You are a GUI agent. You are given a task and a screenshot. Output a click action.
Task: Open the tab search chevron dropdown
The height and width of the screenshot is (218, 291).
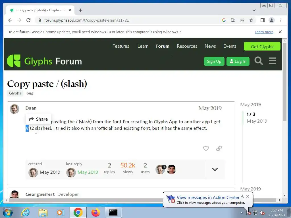pyautogui.click(x=254, y=10)
